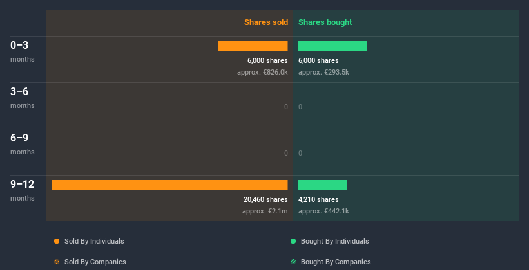
Task: Select the orange 0–3 months shares sold bar
Action: click(x=253, y=46)
